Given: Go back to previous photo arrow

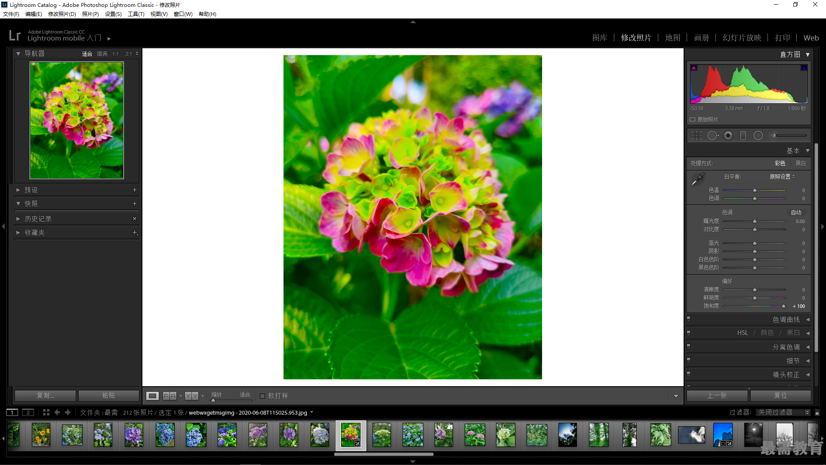Looking at the screenshot, I should pyautogui.click(x=57, y=412).
